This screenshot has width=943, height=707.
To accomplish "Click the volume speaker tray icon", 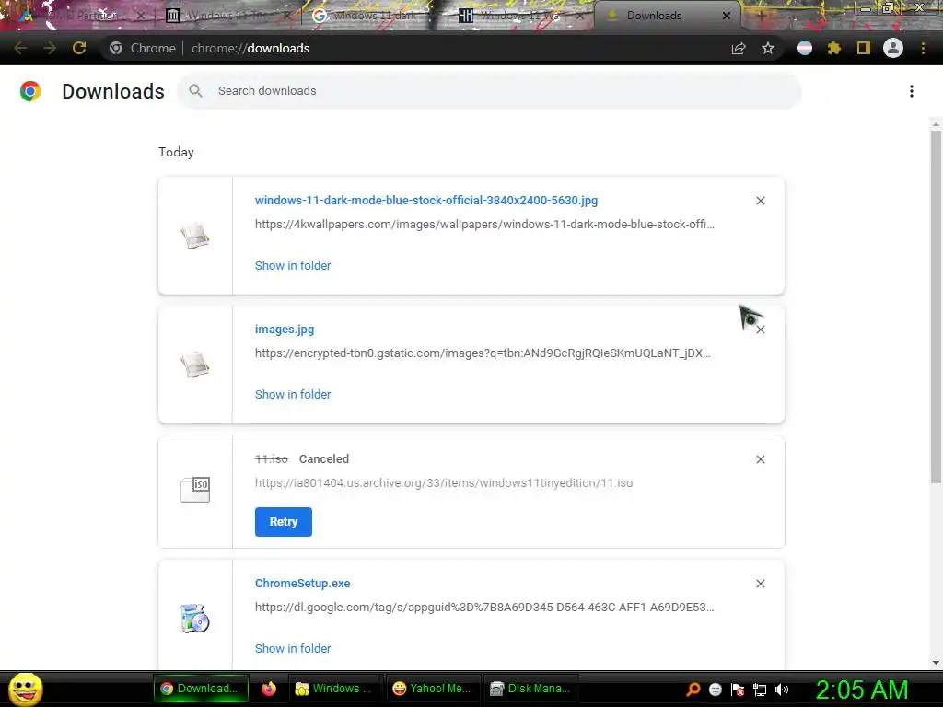I will point(782,690).
